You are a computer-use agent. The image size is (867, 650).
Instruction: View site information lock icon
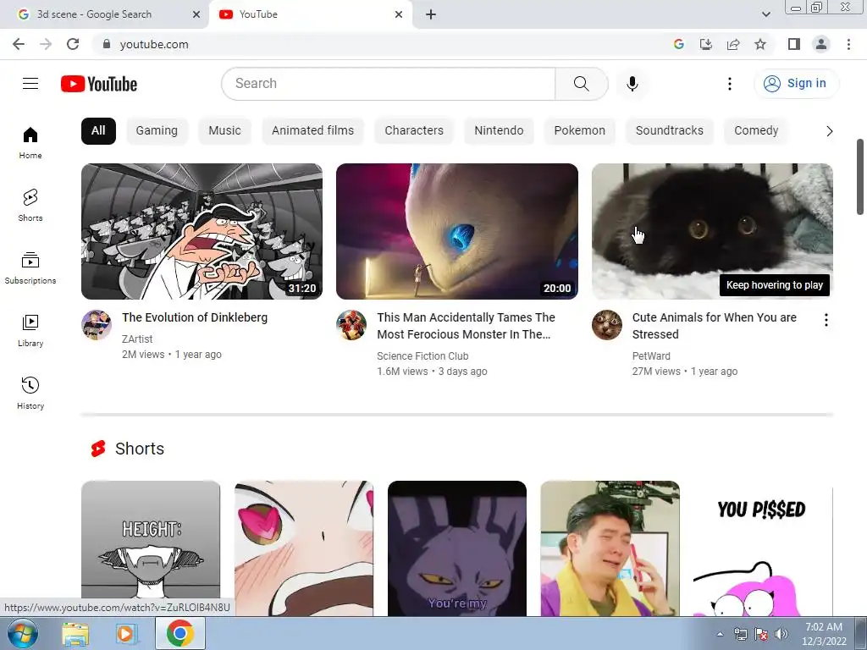(x=107, y=44)
